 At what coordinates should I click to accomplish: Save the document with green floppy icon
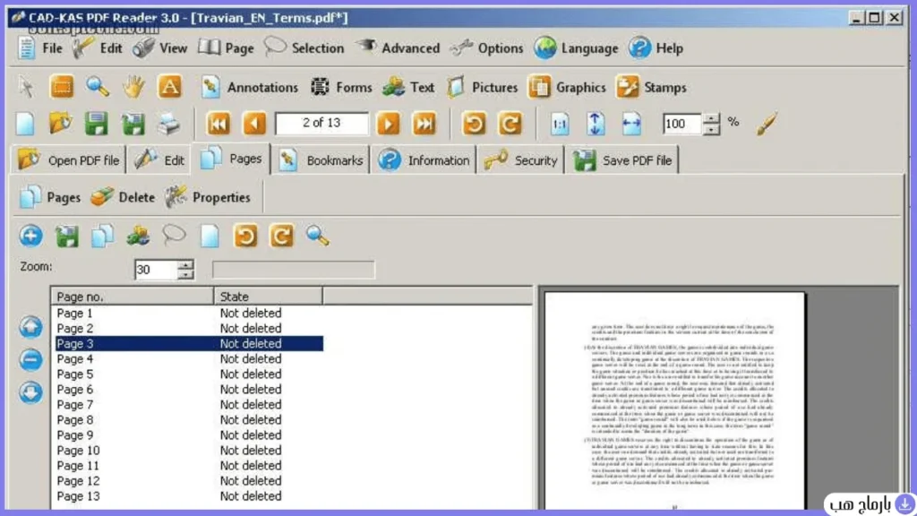coord(97,124)
